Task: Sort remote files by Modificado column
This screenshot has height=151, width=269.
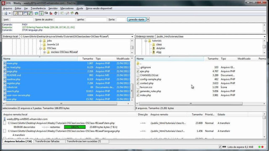Action: click(246, 58)
